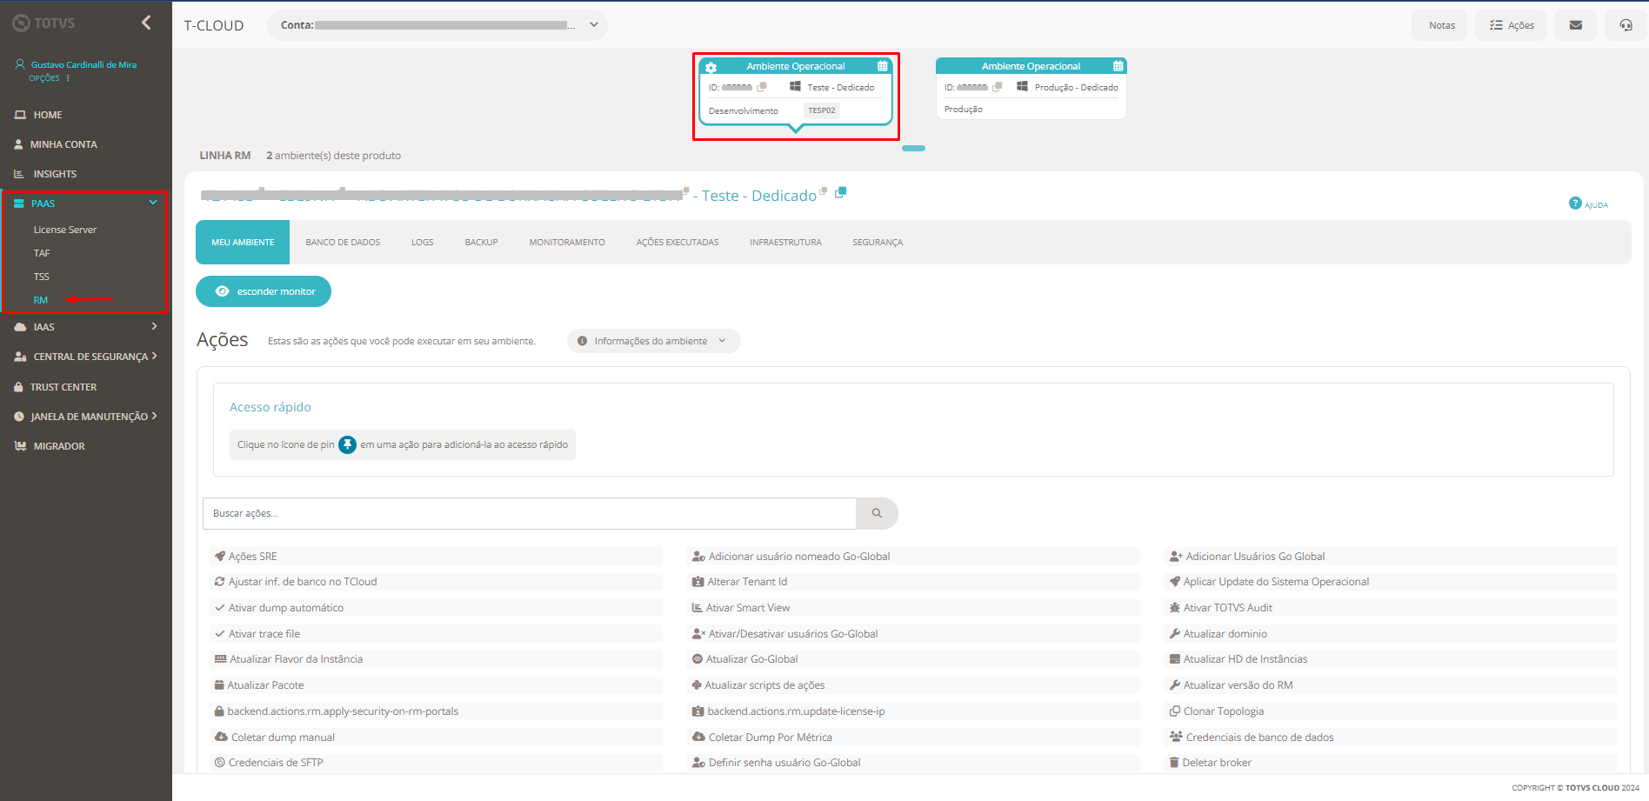Screen dimensions: 1649x801
Task: Open Credenciais de banco de dados action
Action: pos(1391,738)
